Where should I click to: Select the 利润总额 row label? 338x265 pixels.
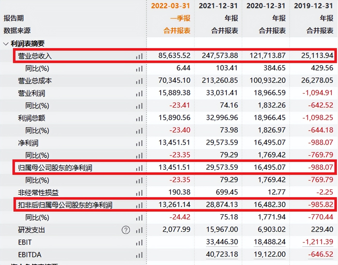click(31, 118)
